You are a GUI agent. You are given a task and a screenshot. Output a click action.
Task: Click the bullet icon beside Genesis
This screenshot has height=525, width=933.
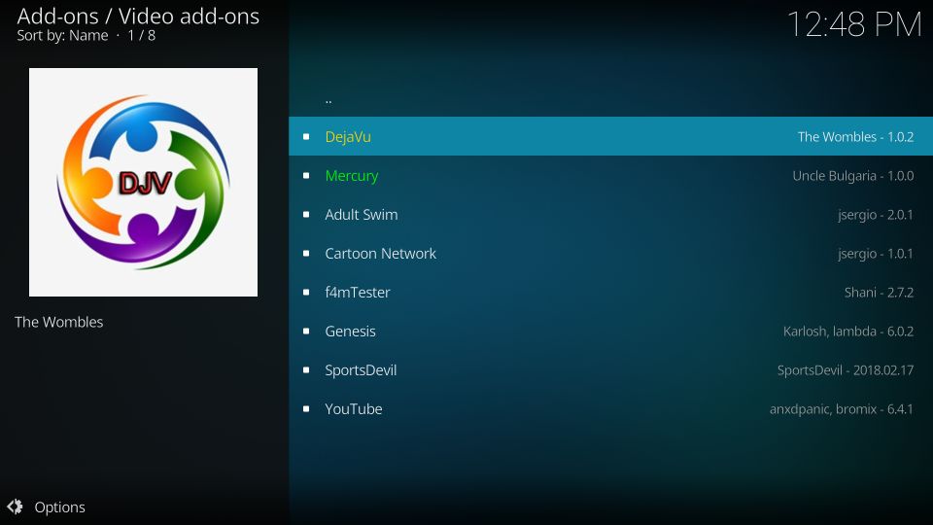[x=306, y=331]
